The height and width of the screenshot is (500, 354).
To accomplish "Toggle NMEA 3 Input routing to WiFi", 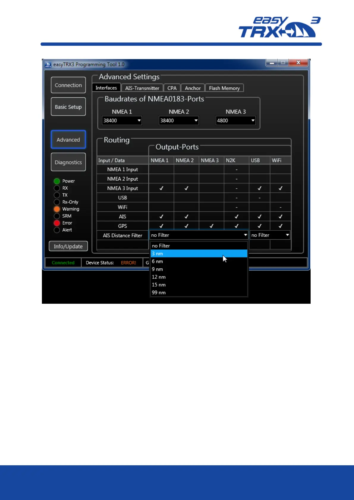I will point(281,188).
